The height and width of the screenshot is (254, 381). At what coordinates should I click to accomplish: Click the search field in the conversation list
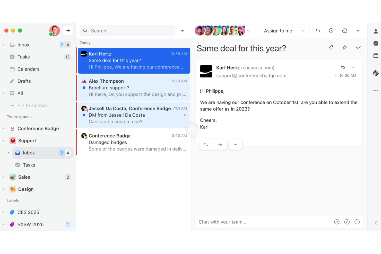(x=127, y=30)
